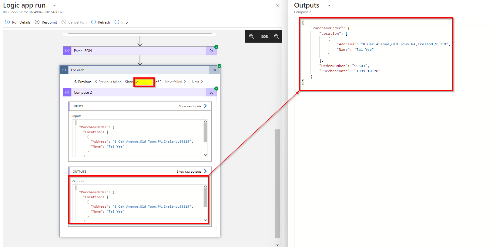Click the For each loop icon

[64, 70]
